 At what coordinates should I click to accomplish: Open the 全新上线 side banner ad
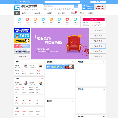coord(22,35)
